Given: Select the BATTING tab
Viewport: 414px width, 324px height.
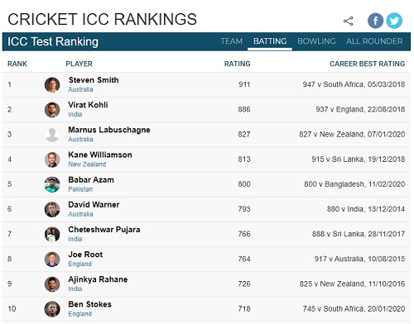Looking at the screenshot, I should click(x=270, y=41).
